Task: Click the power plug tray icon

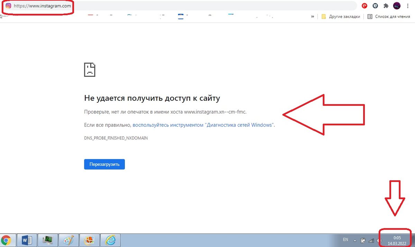Action: tap(363, 240)
